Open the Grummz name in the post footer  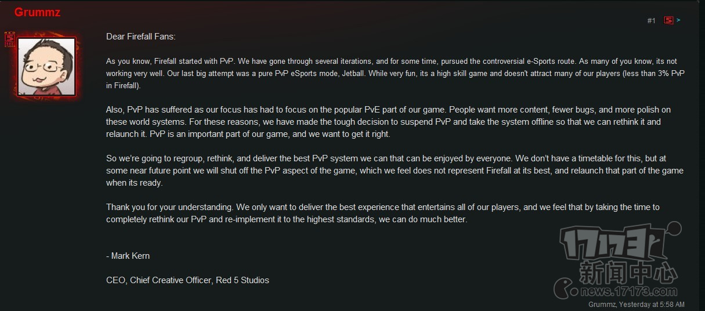pos(602,304)
